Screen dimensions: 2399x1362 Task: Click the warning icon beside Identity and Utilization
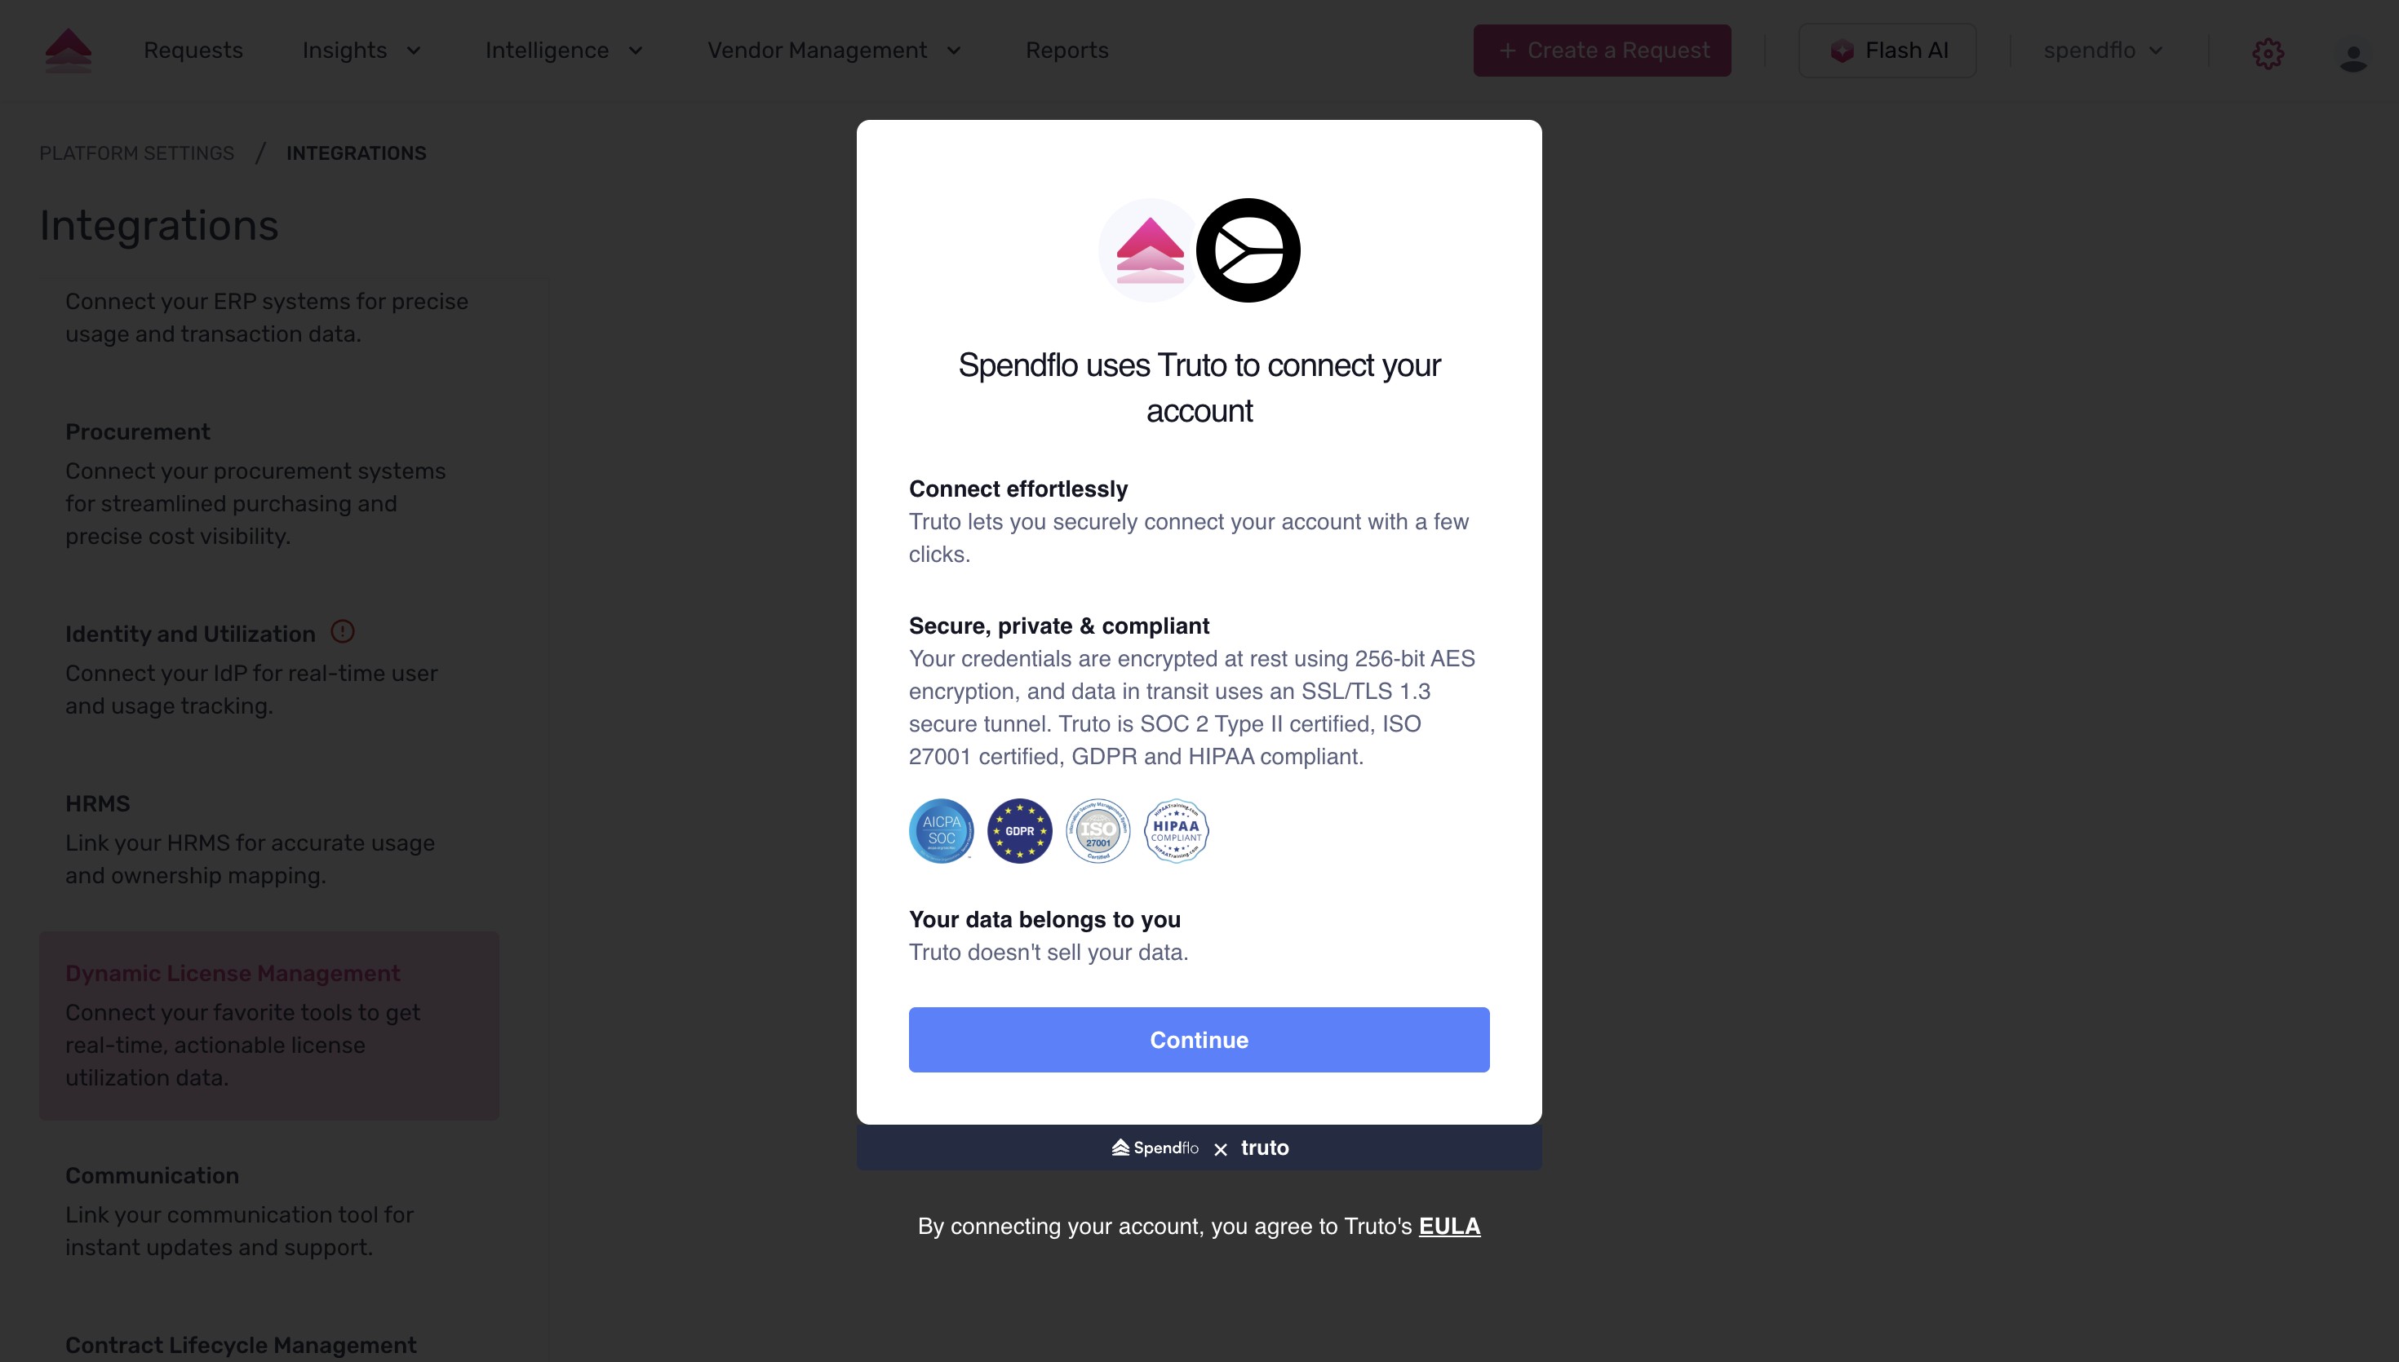point(343,631)
